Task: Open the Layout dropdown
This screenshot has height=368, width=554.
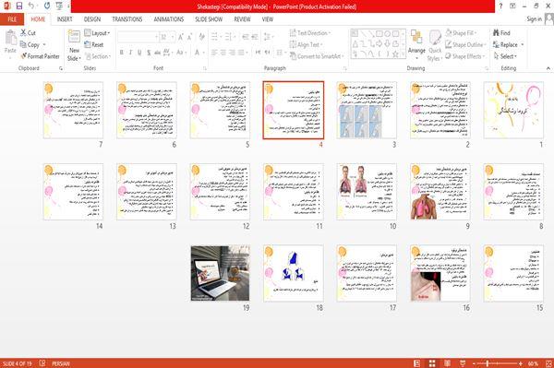Action: (x=97, y=33)
